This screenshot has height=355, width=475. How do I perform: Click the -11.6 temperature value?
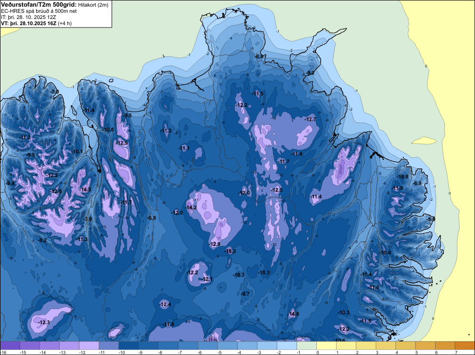[374, 287]
